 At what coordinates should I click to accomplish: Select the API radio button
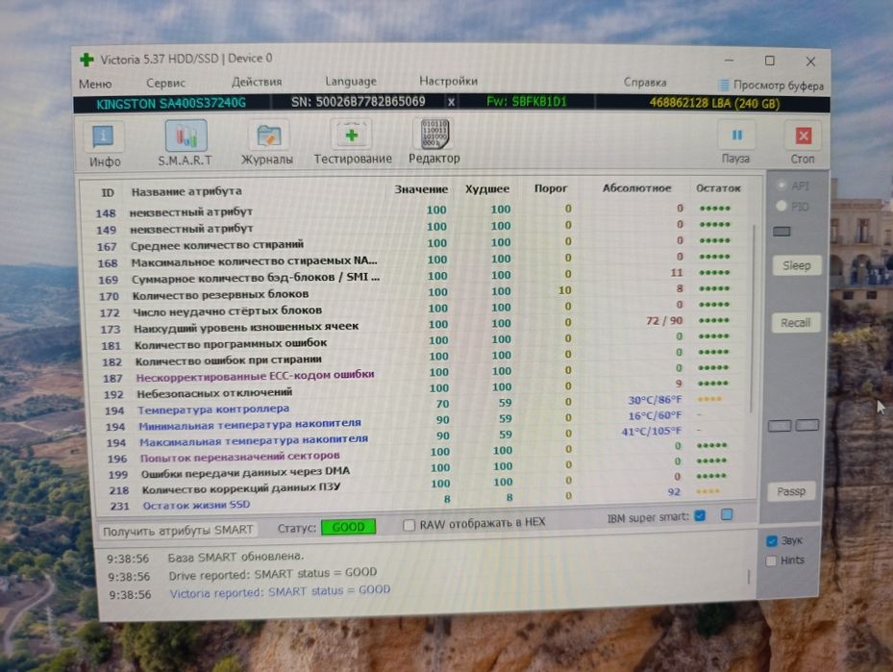click(x=781, y=186)
